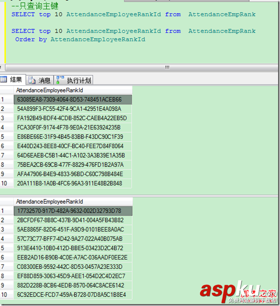Click the grid icon on 结果 tab
The width and height of the screenshot is (280, 306).
point(3,79)
